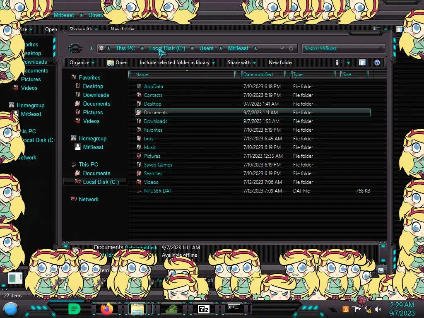Select the Documents folder icon in the file list

point(139,112)
